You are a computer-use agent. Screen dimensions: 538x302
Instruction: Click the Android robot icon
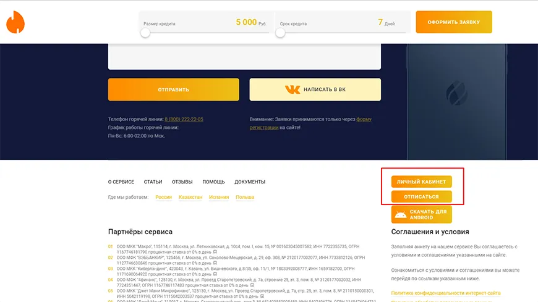point(400,215)
